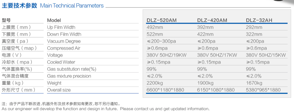Select the 380V 50HZ/15KW voltage cell
This screenshot has width=294, height=112.
tap(266, 55)
